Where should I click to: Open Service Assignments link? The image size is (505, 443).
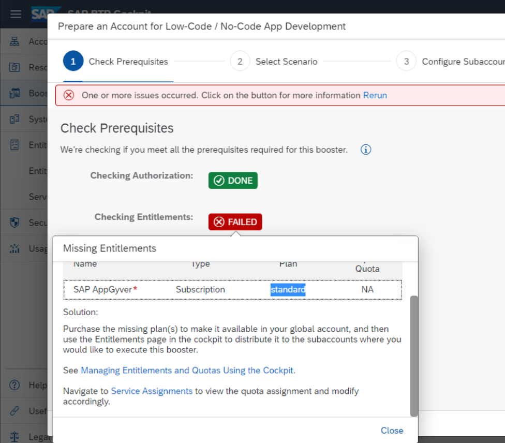152,391
